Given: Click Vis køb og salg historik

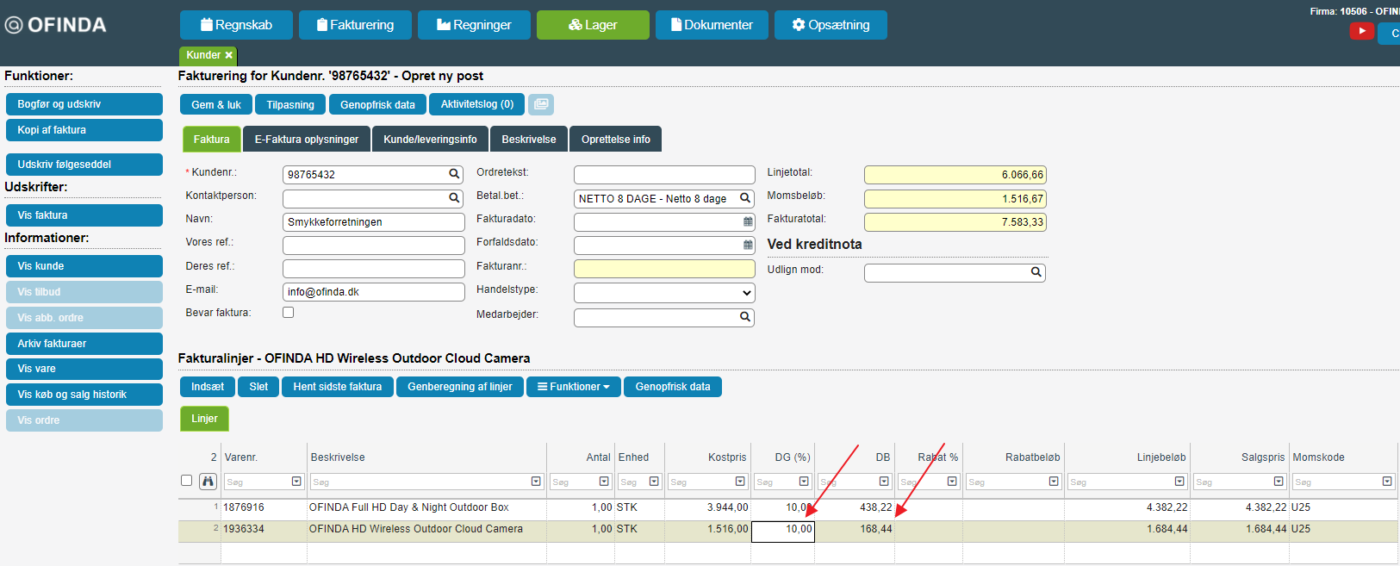Looking at the screenshot, I should coord(84,395).
